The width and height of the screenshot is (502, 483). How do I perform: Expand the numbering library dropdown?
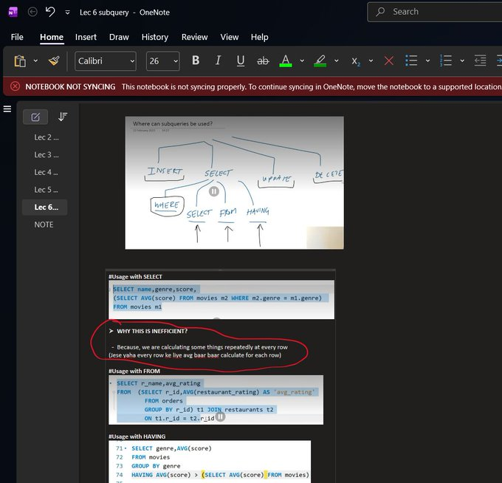click(x=462, y=61)
